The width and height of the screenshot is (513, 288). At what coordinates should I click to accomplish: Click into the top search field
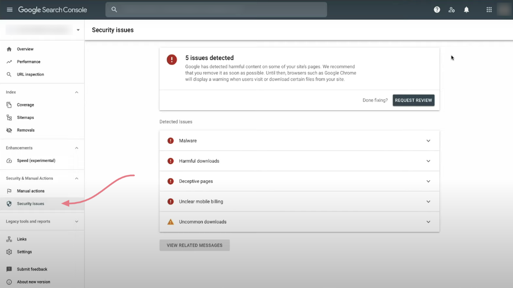(x=216, y=9)
